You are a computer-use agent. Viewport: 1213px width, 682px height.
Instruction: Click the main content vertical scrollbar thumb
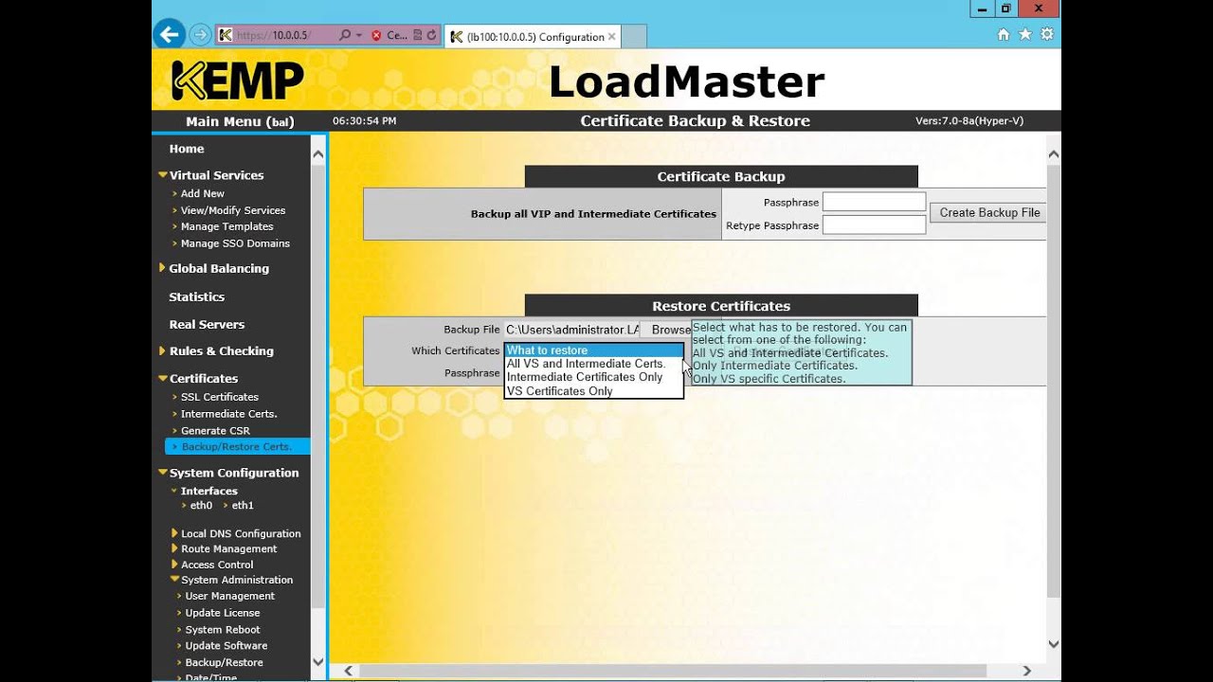pos(1054,380)
